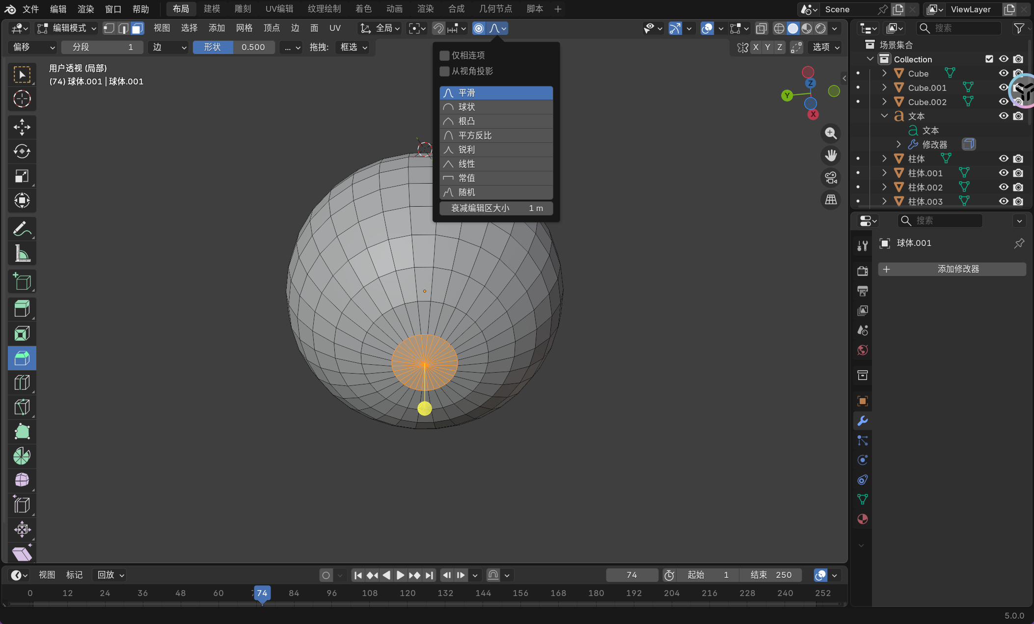Select 锐利 falloff option

pos(496,150)
